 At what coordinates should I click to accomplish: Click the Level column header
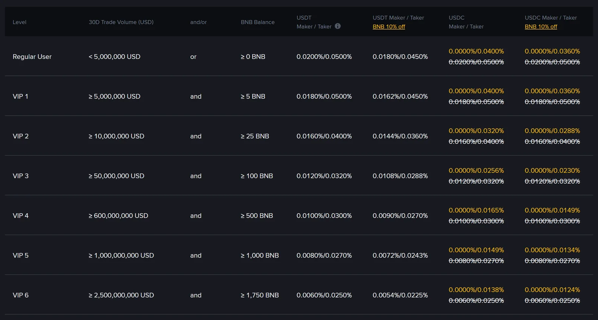tap(19, 22)
